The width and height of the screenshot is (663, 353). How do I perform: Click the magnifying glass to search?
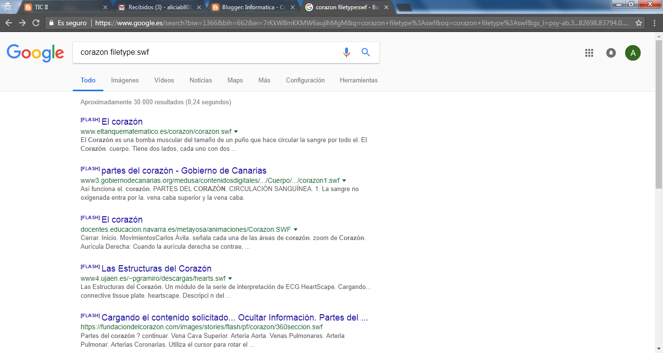pos(365,52)
